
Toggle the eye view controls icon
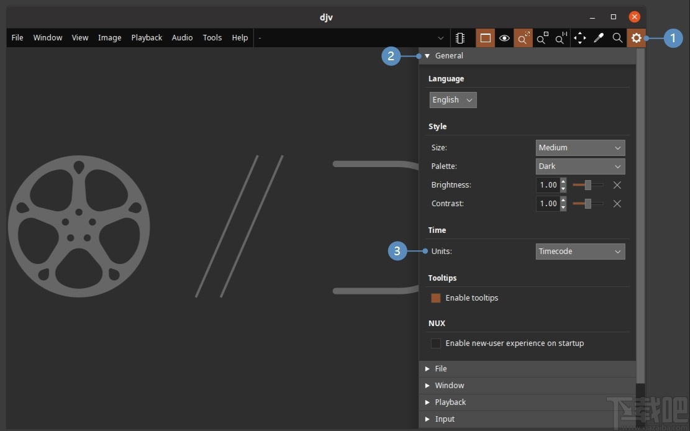tap(504, 38)
